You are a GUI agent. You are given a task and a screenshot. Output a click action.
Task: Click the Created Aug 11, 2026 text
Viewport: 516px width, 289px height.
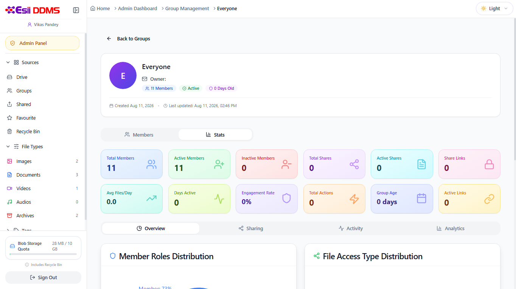(134, 106)
